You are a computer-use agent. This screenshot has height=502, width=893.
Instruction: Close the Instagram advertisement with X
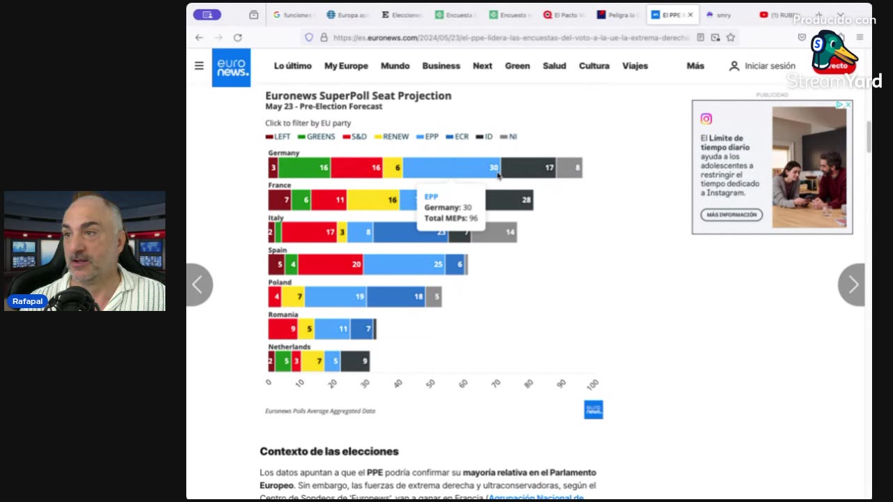pyautogui.click(x=848, y=105)
